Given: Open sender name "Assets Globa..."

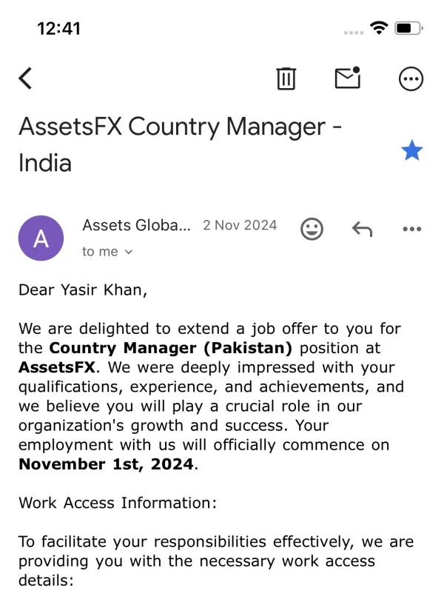Looking at the screenshot, I should pyautogui.click(x=136, y=225).
